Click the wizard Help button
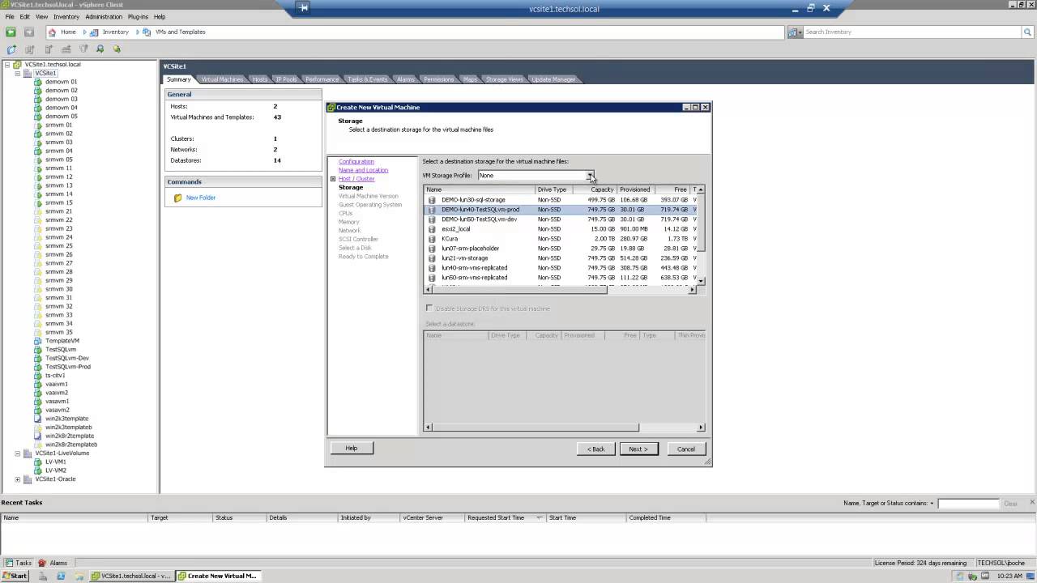 pos(352,448)
